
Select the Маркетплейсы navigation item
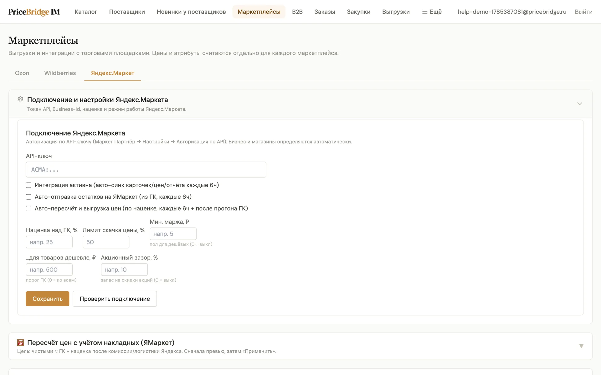tap(259, 12)
